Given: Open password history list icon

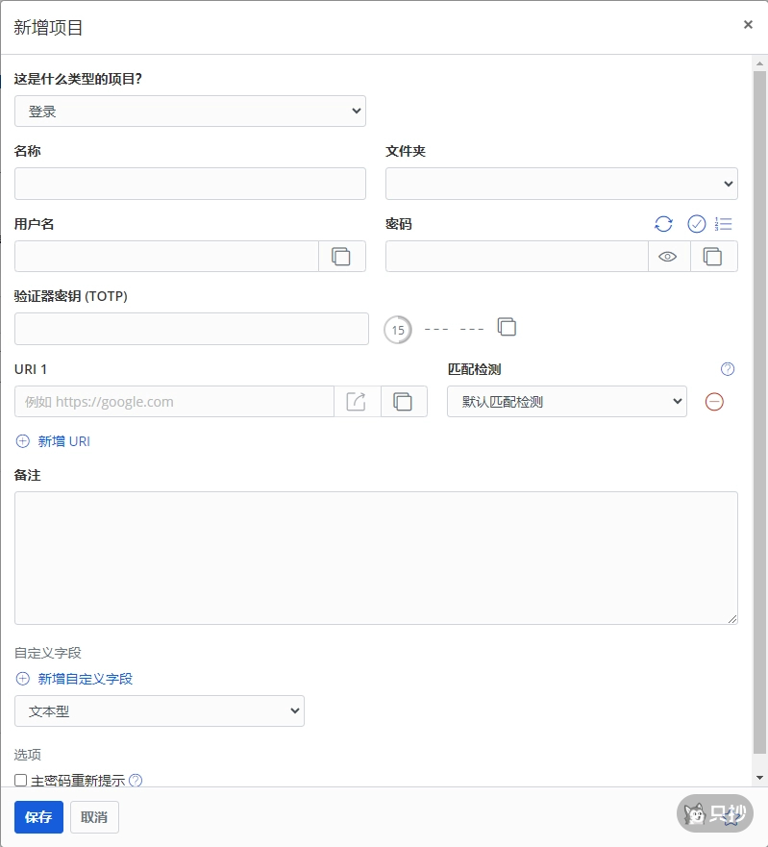Looking at the screenshot, I should tap(724, 224).
